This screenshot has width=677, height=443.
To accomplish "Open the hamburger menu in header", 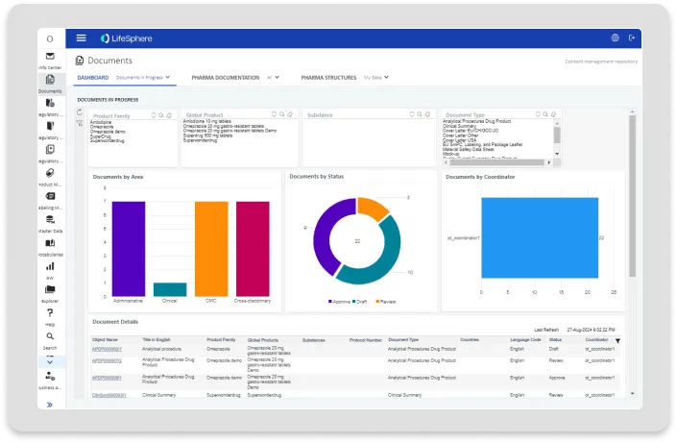I will [81, 37].
